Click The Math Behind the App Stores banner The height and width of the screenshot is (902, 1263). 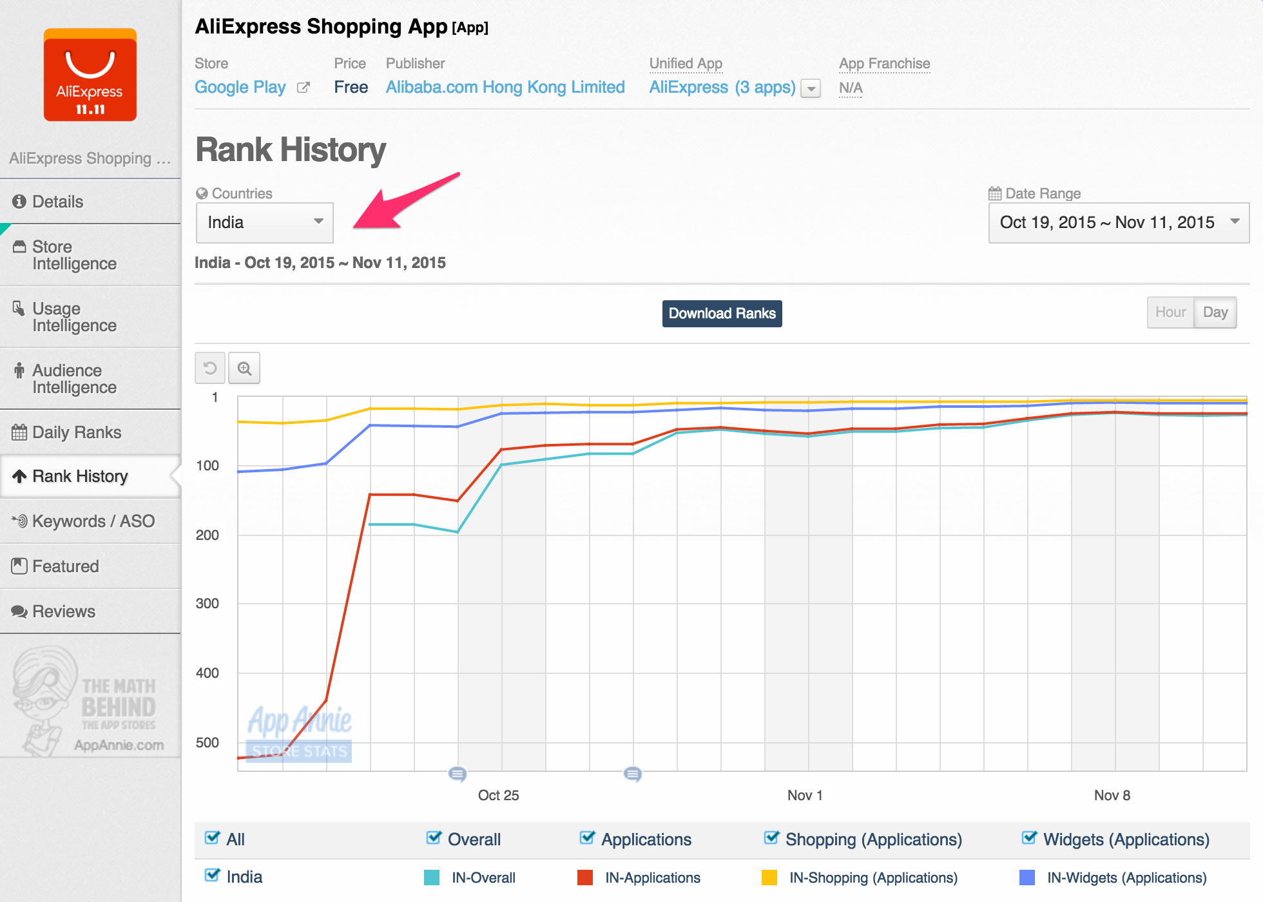point(90,701)
